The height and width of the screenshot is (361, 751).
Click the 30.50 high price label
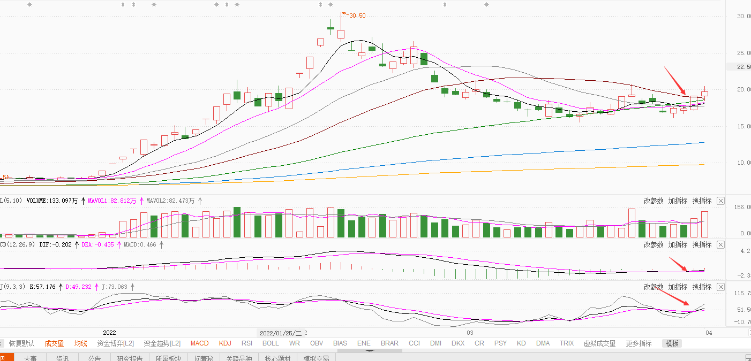357,16
